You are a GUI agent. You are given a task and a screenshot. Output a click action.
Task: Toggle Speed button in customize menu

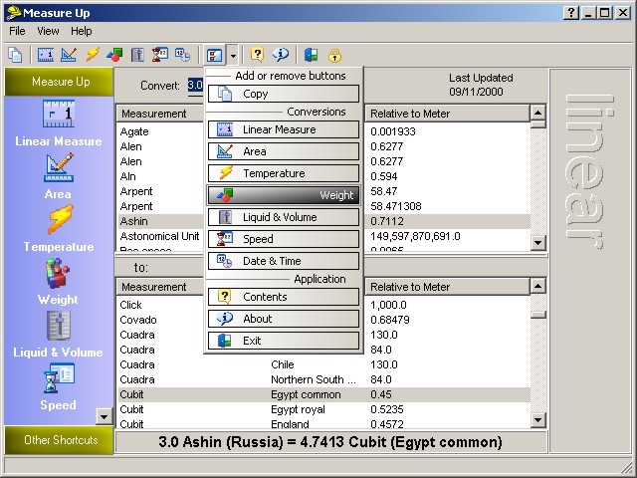pyautogui.click(x=284, y=239)
